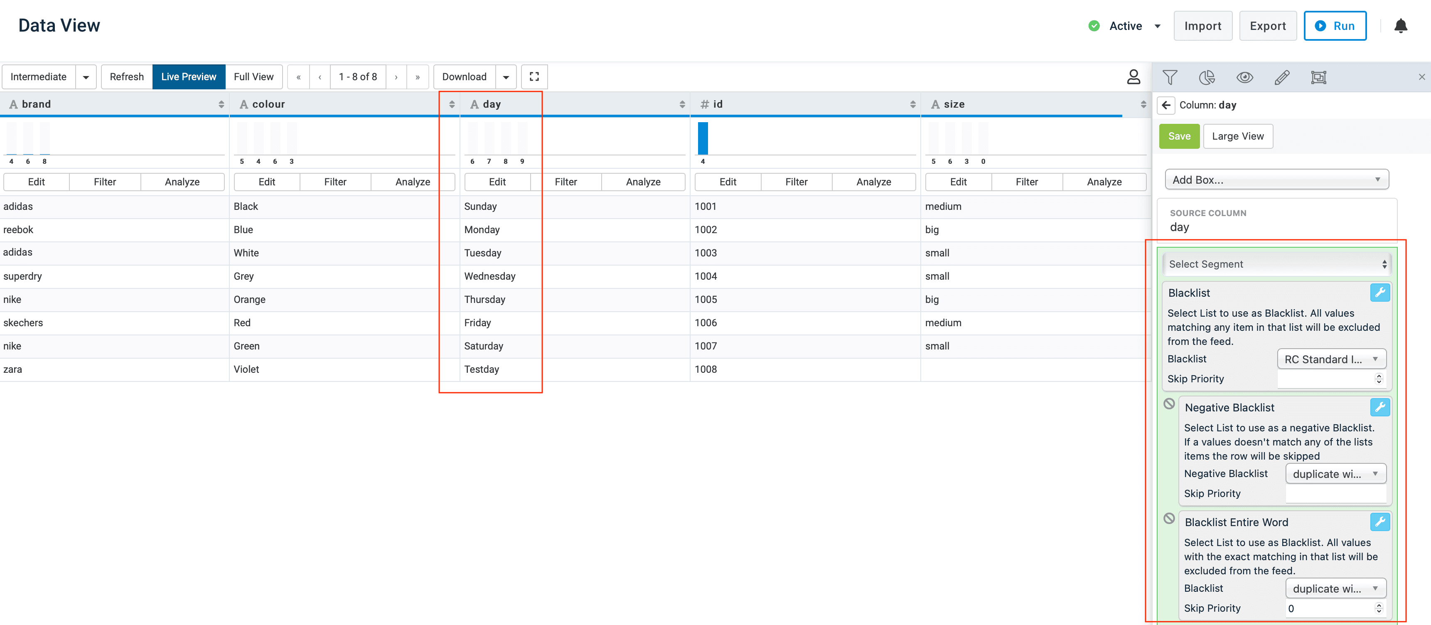Click the eye preview panel icon
This screenshot has height=625, width=1431.
[x=1244, y=77]
